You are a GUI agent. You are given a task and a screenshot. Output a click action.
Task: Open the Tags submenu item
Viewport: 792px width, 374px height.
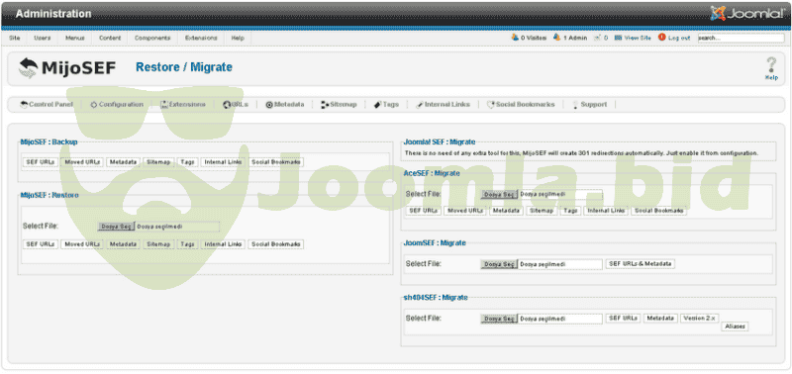point(386,105)
